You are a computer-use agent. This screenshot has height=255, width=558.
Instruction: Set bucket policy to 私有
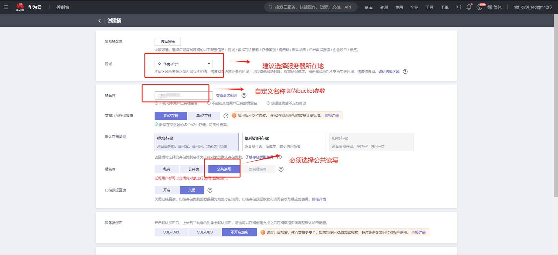(167, 169)
